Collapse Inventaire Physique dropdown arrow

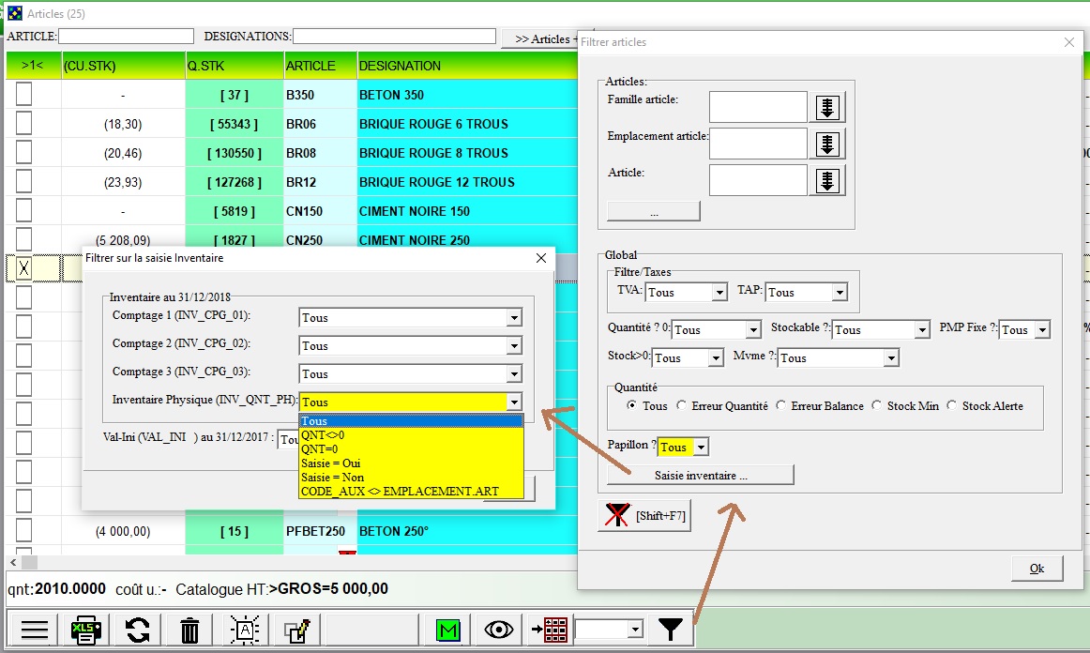click(514, 402)
